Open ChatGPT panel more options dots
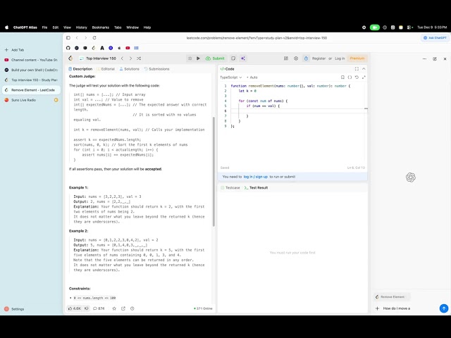The height and width of the screenshot is (338, 451). click(424, 58)
